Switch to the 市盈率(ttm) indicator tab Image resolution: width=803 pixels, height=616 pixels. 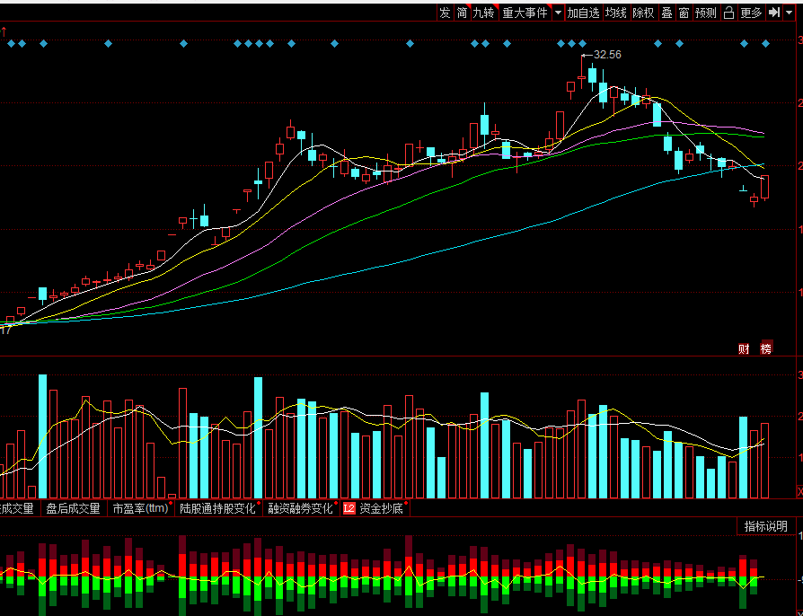tap(141, 508)
